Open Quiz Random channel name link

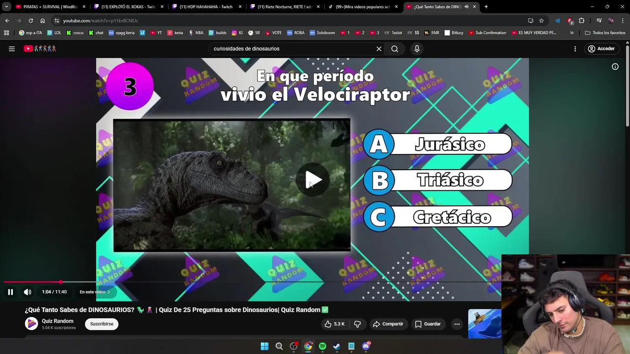[58, 321]
